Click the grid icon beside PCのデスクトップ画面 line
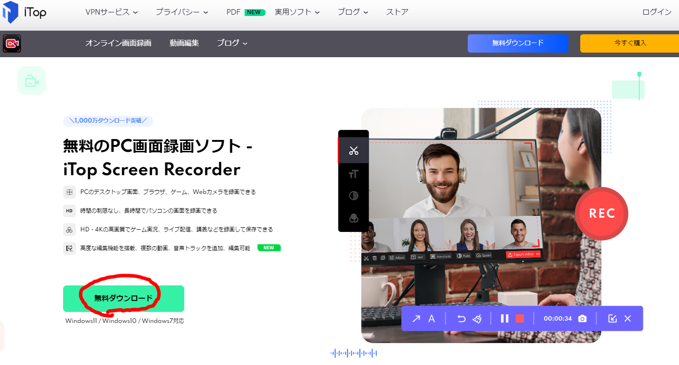 (69, 192)
